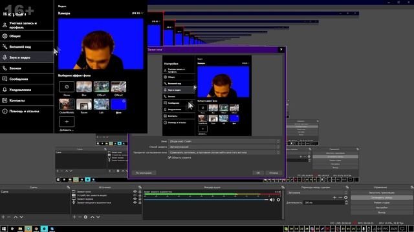The height and width of the screenshot is (232, 414).
Task: Open Уведомления section in Skype settings
Action: point(27,90)
